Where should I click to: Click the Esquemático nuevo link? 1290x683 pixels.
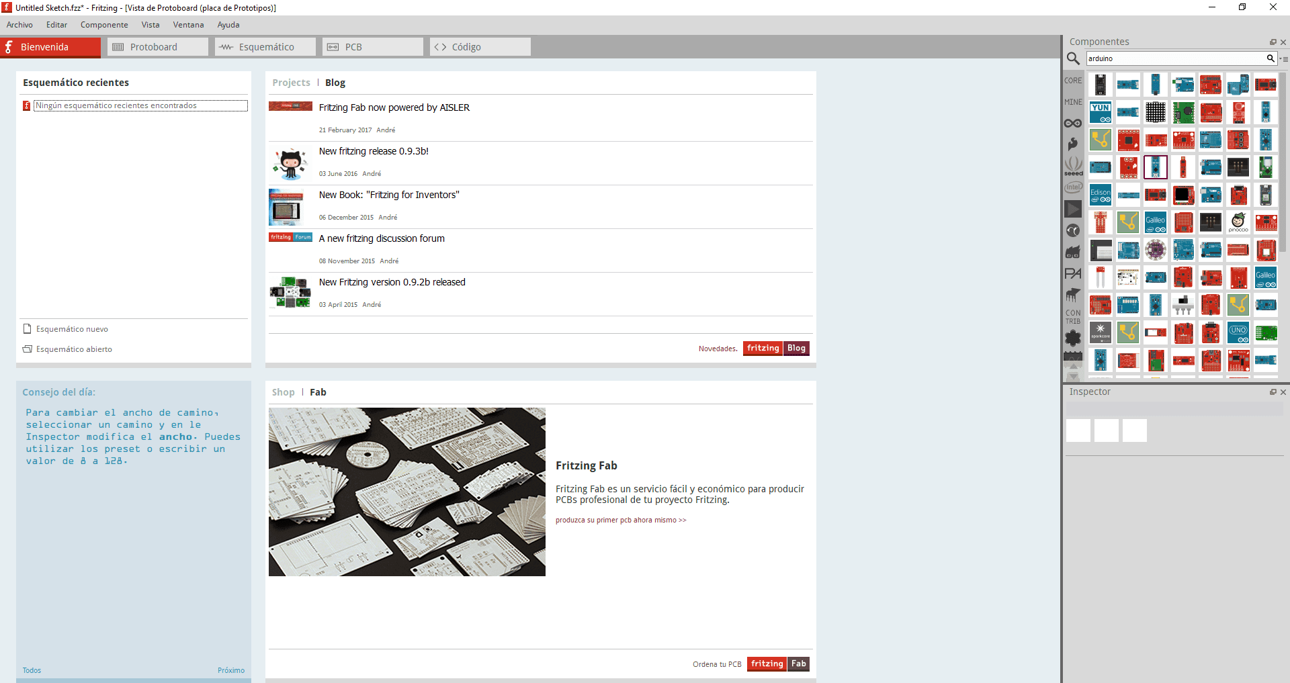coord(72,329)
